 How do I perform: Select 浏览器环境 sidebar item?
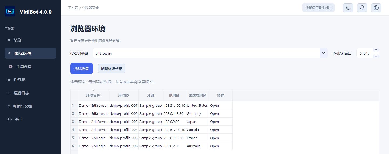31,53
